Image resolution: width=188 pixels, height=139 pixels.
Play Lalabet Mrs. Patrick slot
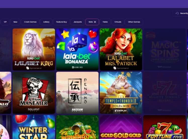(121, 49)
